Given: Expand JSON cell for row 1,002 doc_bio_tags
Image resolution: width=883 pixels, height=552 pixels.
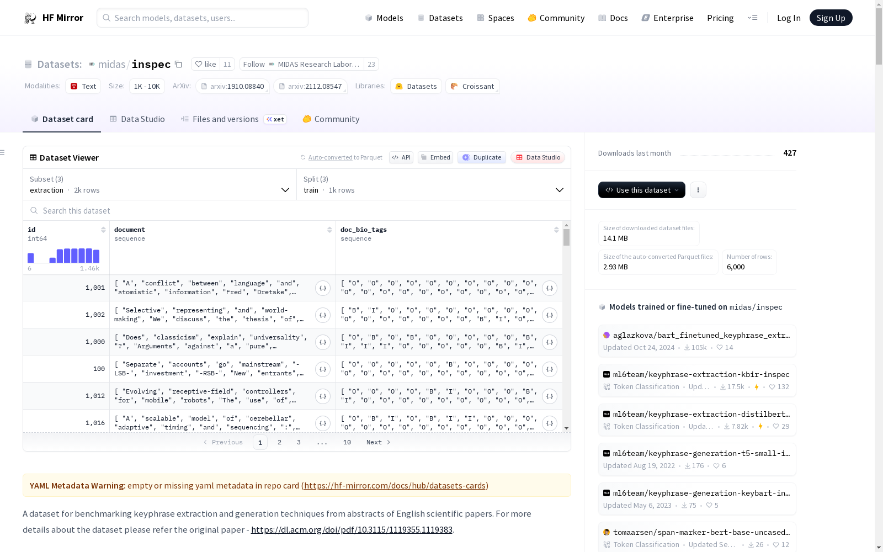Looking at the screenshot, I should 550,315.
